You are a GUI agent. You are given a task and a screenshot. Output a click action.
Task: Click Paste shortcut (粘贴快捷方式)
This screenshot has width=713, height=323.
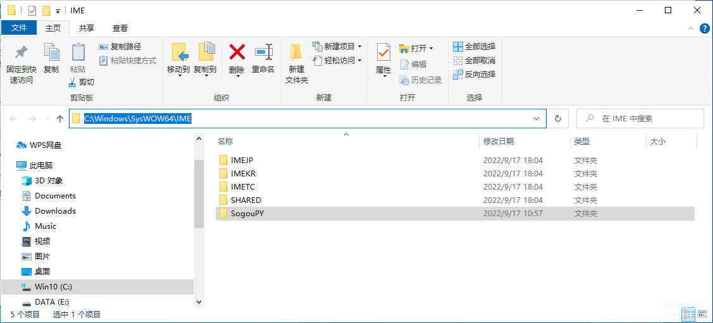pos(128,60)
